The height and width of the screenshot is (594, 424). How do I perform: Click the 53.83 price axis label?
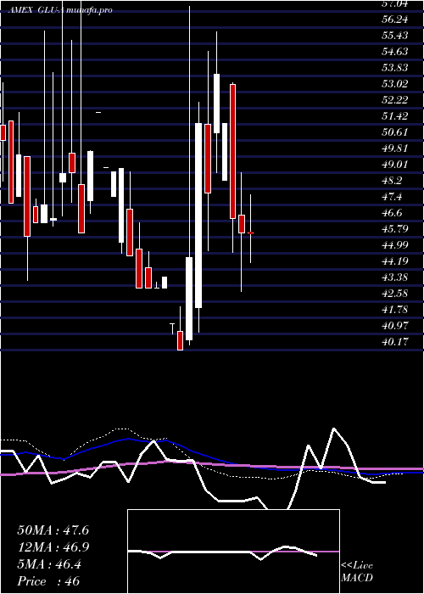coord(394,68)
